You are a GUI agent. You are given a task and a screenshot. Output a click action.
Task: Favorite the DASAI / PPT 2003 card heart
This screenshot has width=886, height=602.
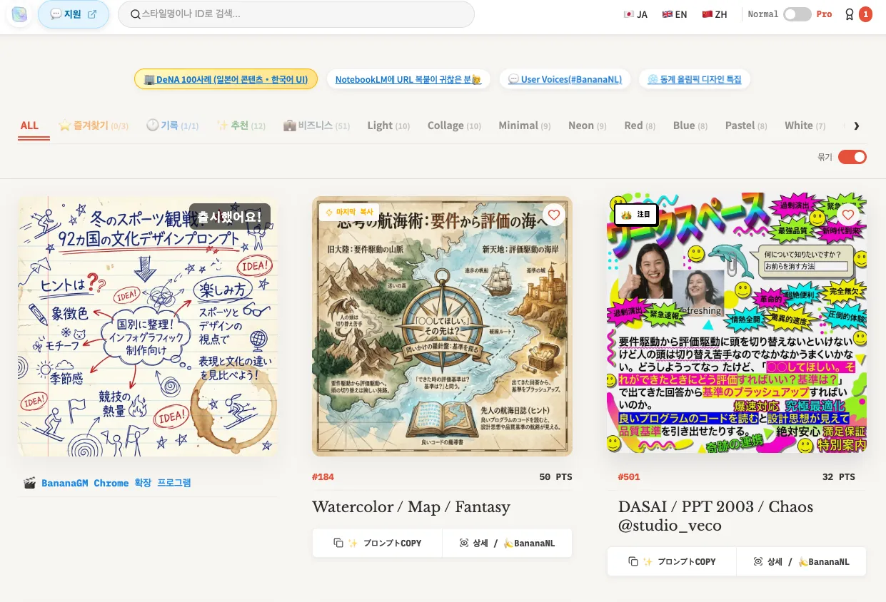pos(848,215)
